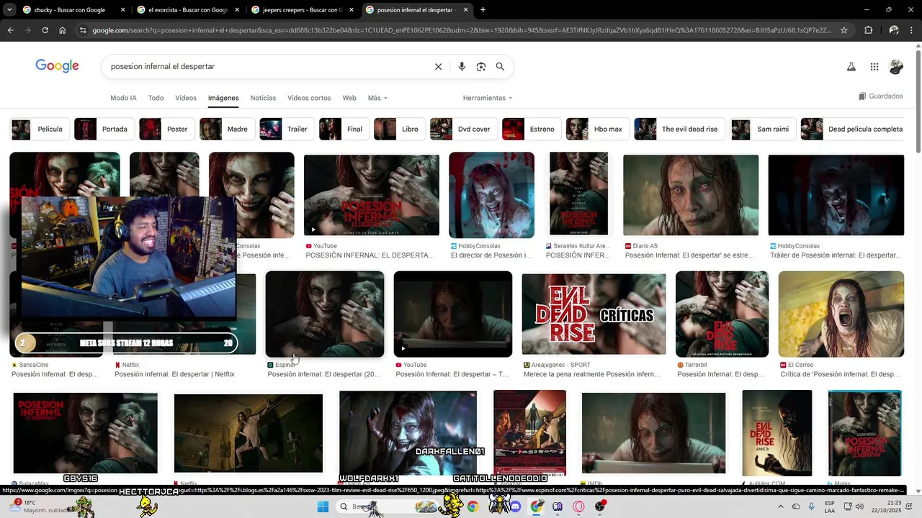Switch to Noticias results tab
This screenshot has width=922, height=518.
pyautogui.click(x=263, y=98)
